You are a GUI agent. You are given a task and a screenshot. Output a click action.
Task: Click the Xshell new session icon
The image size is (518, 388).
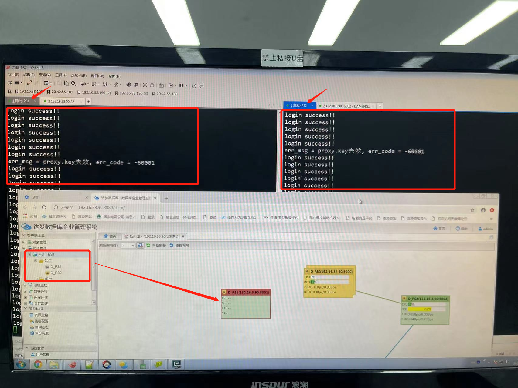(x=10, y=82)
